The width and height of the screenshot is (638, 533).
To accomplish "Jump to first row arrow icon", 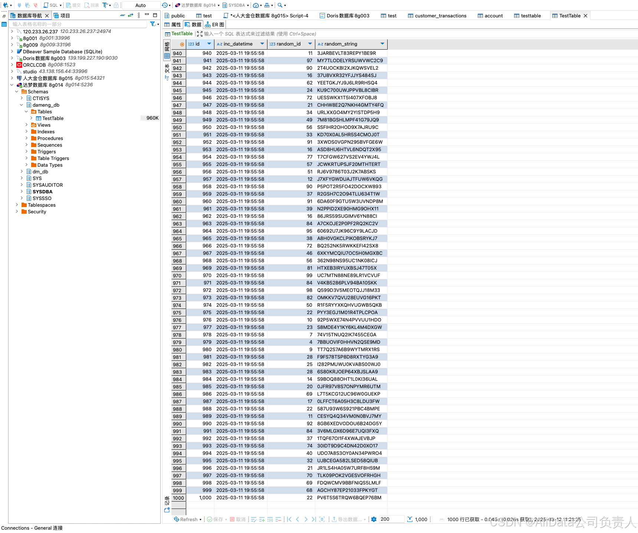I will point(289,519).
